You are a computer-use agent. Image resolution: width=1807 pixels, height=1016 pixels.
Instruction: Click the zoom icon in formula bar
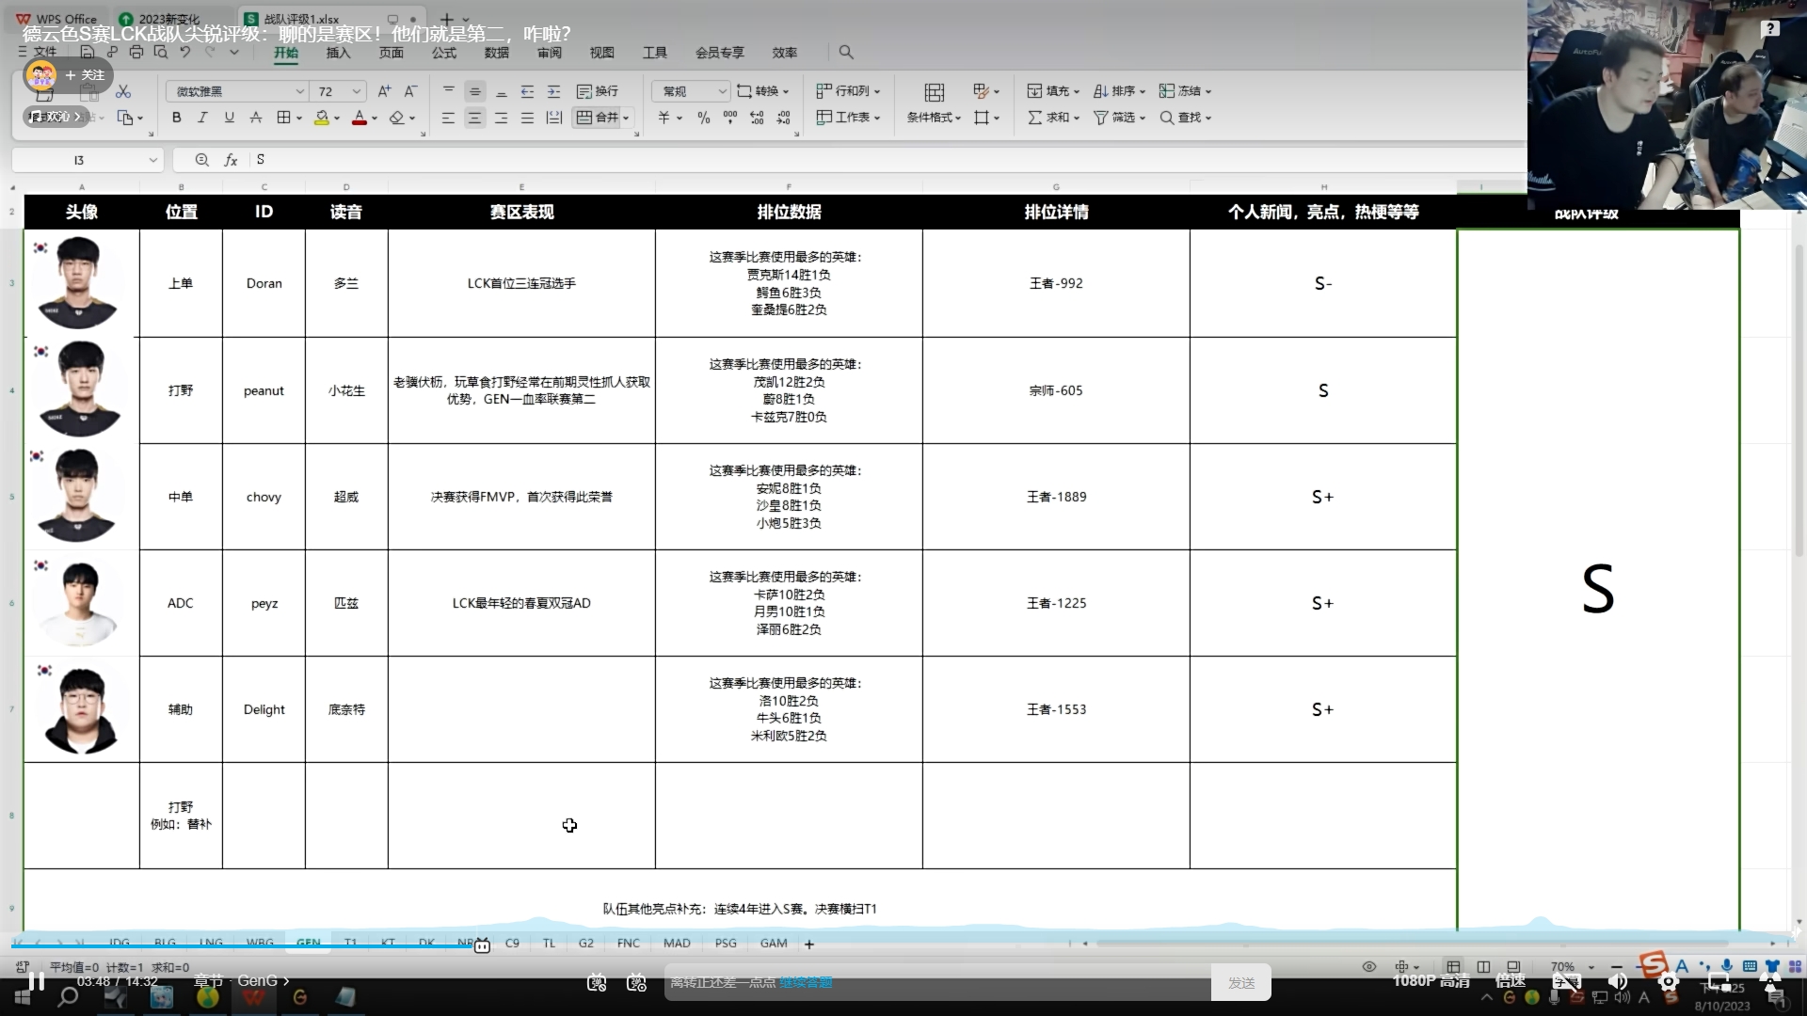(x=201, y=160)
